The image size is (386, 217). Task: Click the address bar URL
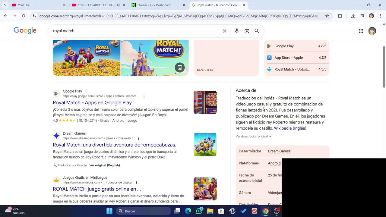coord(180,16)
